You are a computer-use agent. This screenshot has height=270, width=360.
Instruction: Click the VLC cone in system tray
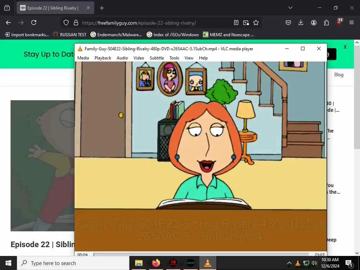(x=297, y=263)
